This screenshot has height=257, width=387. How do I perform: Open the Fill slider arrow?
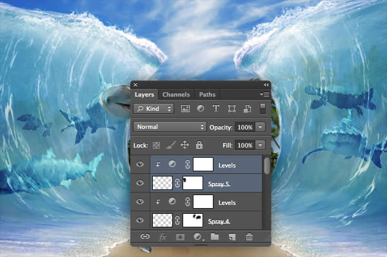tap(261, 145)
